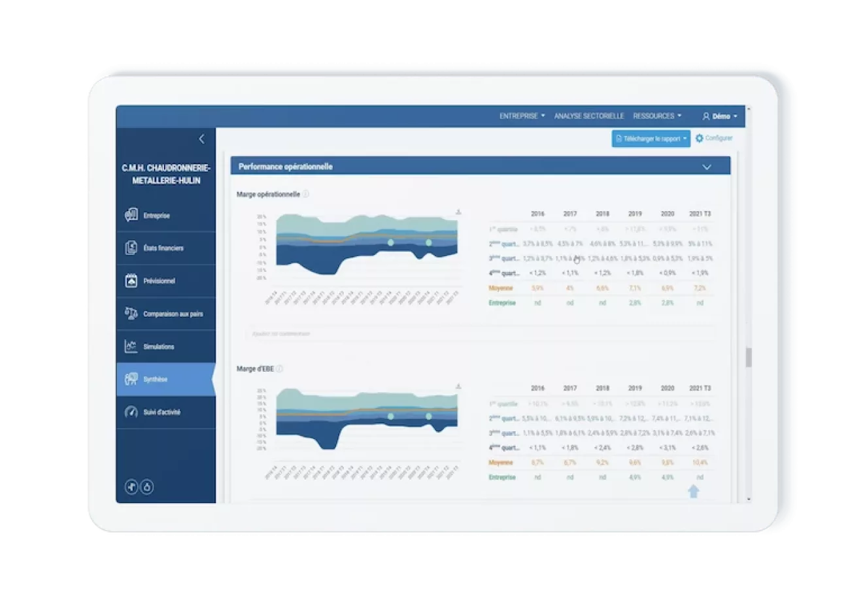The image size is (863, 611).
Task: Click the left round icon at sidebar bottom
Action: (131, 487)
